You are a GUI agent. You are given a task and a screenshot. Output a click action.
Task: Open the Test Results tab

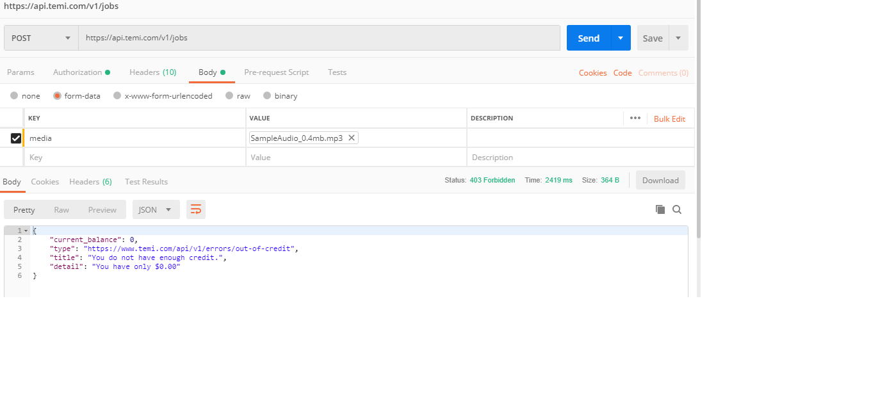[146, 182]
